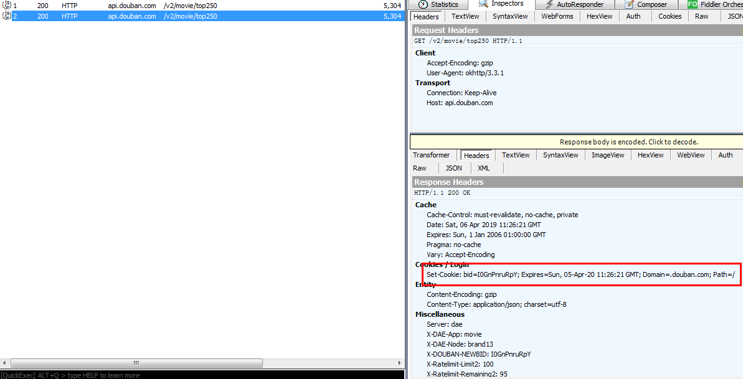
Task: Open the request Cookies tab
Action: (670, 16)
